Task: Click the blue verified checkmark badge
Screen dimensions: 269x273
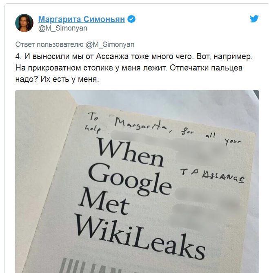Action: (131, 19)
